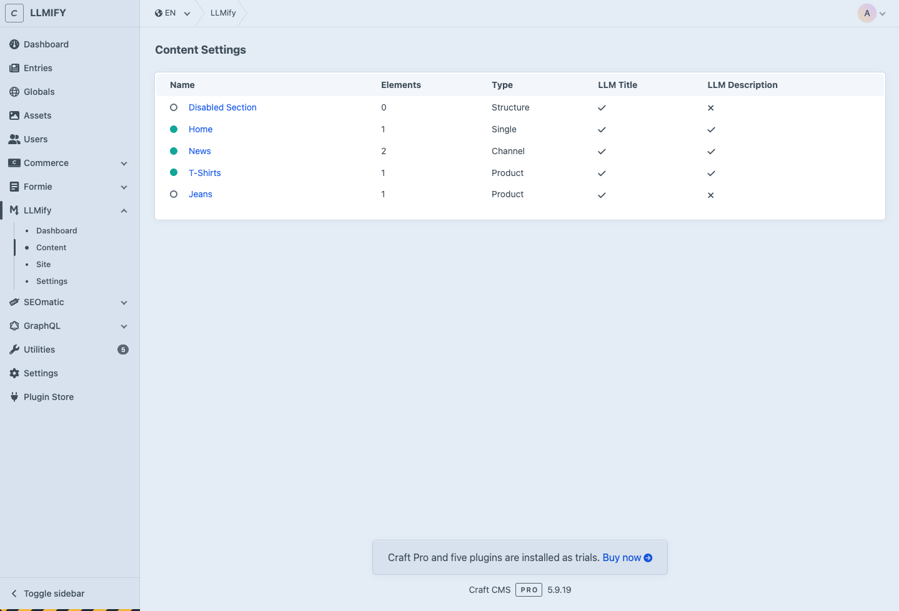Click the green status dot beside News
This screenshot has width=899, height=611.
pos(174,151)
